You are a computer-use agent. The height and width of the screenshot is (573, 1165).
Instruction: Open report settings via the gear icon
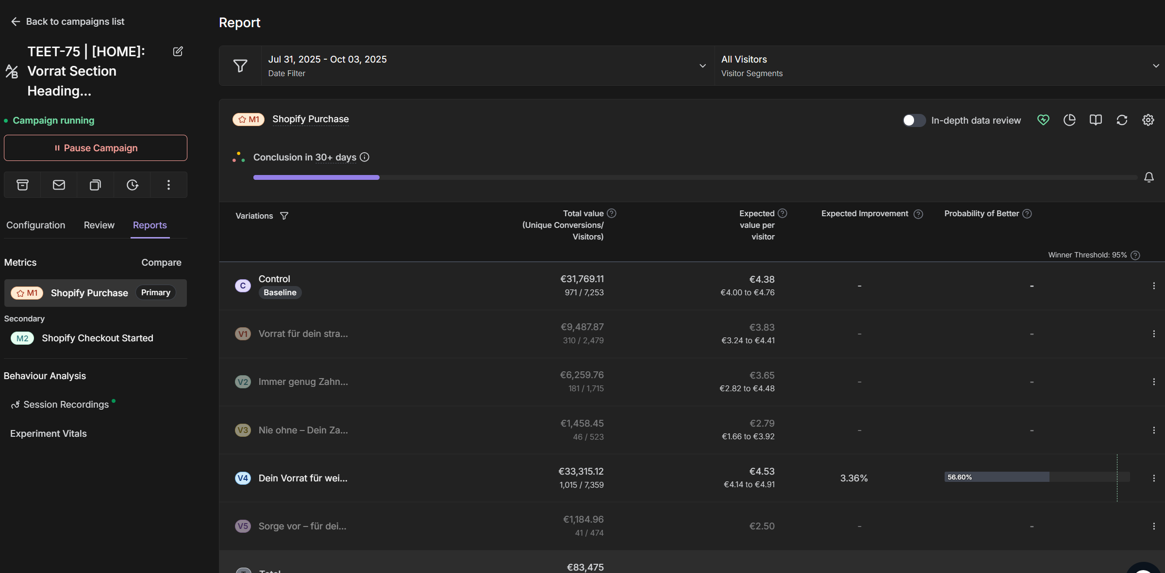coord(1148,120)
